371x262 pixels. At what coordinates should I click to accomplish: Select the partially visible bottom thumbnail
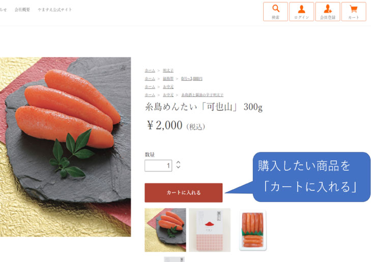pos(175,259)
